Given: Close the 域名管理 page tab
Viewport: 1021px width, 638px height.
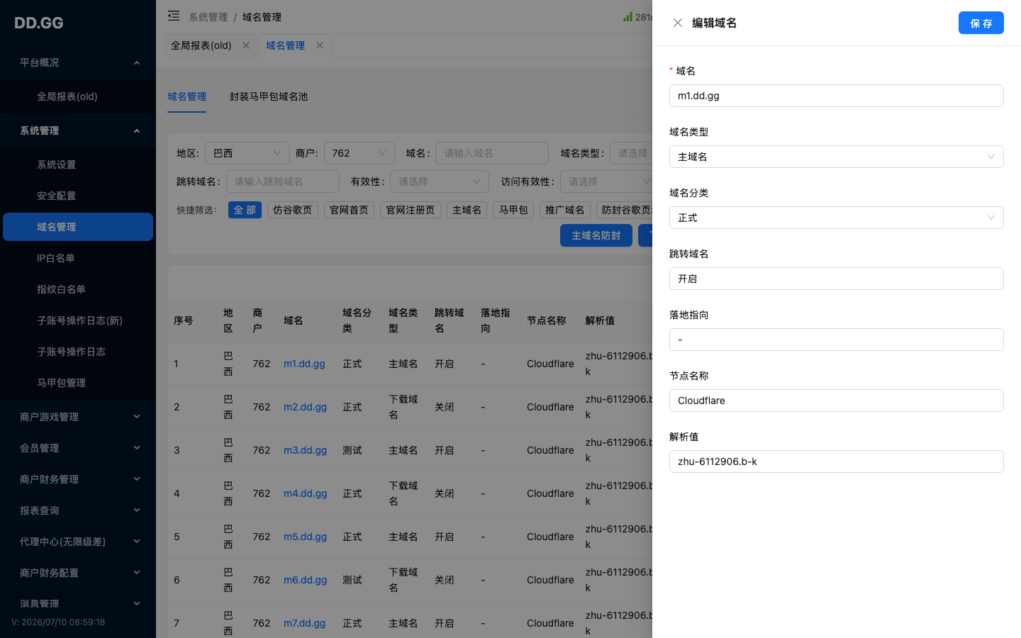Looking at the screenshot, I should [x=320, y=45].
